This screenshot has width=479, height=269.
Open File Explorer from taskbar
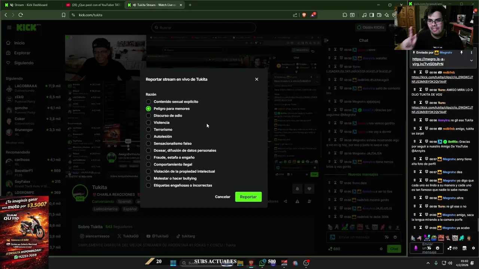(240, 263)
